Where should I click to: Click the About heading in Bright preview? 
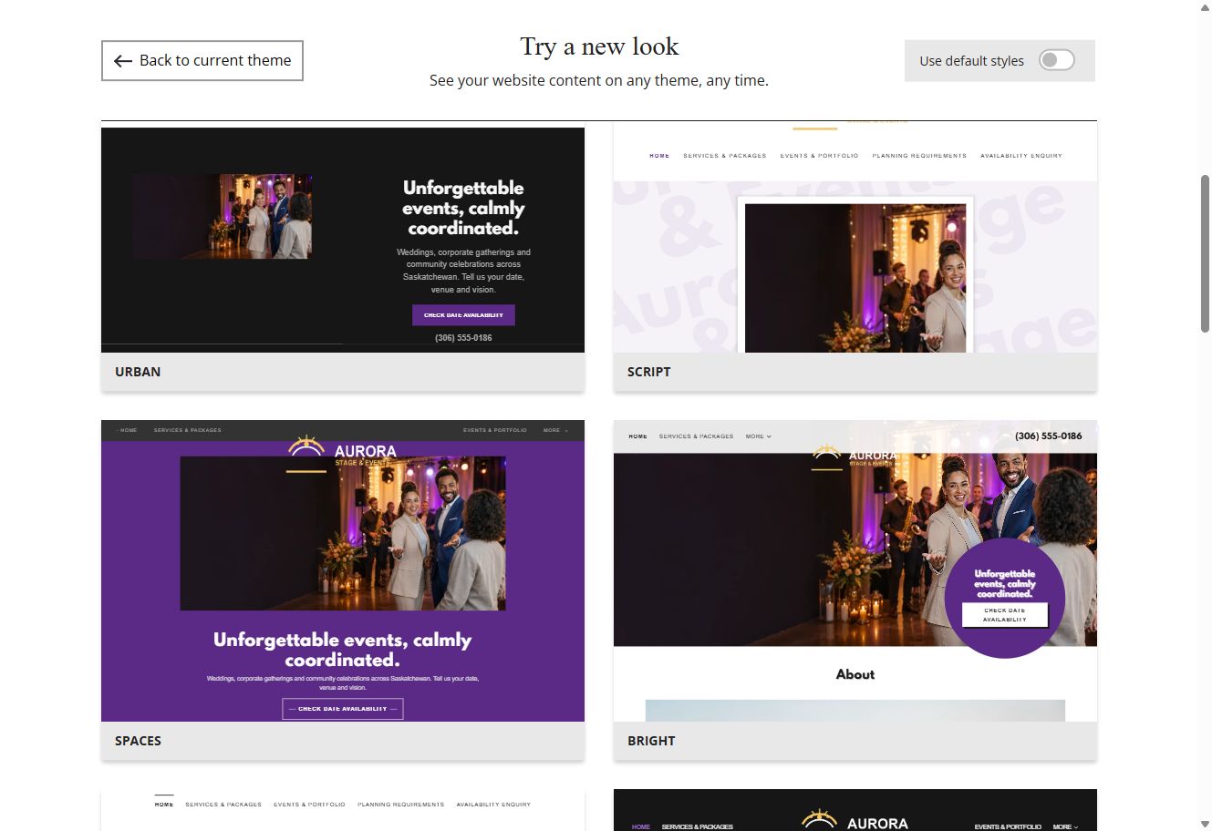855,674
